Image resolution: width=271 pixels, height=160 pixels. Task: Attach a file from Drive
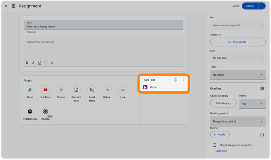tap(30, 90)
